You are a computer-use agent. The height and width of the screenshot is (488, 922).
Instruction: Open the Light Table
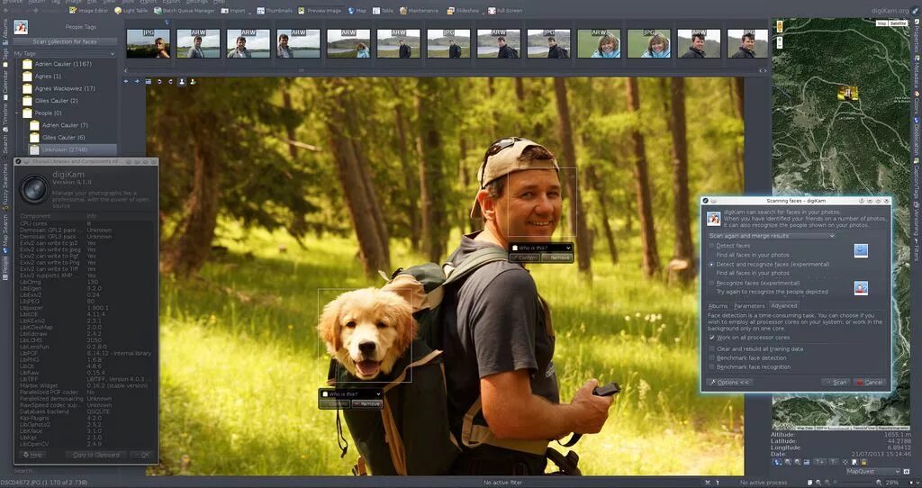point(130,11)
